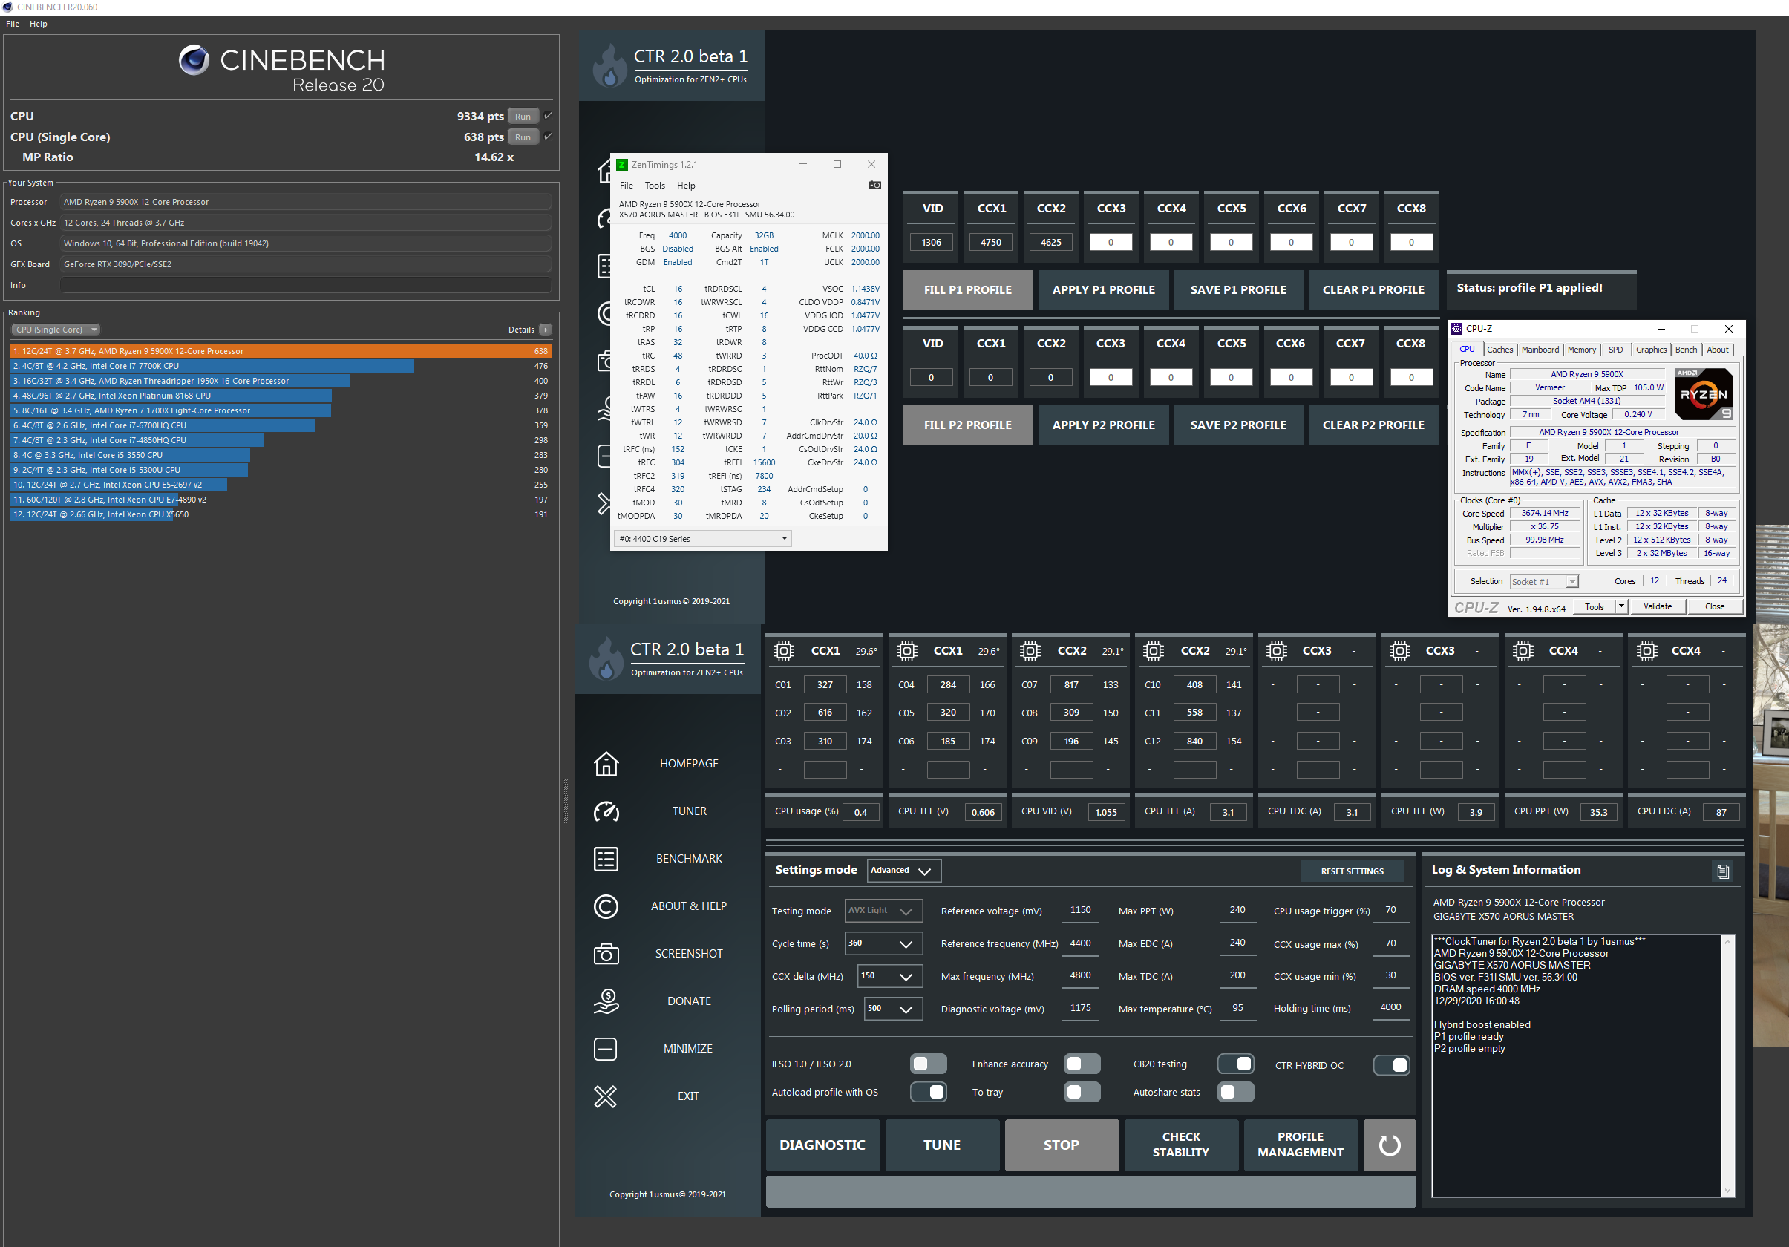Toggle Autoload profile with OS switch

click(x=928, y=1092)
